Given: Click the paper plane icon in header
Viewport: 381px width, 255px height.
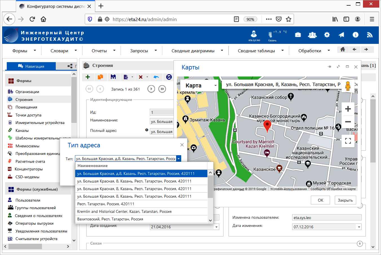Looking at the screenshot, I should [341, 35].
